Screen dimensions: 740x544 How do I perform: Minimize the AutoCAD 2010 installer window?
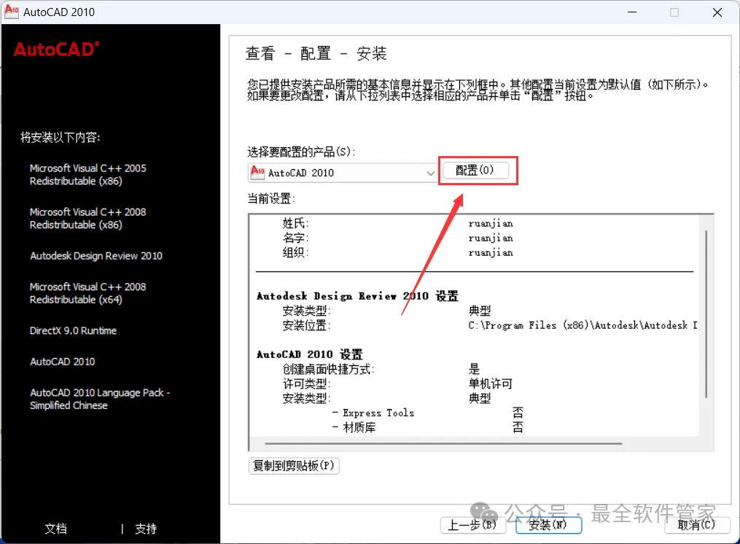coord(632,12)
